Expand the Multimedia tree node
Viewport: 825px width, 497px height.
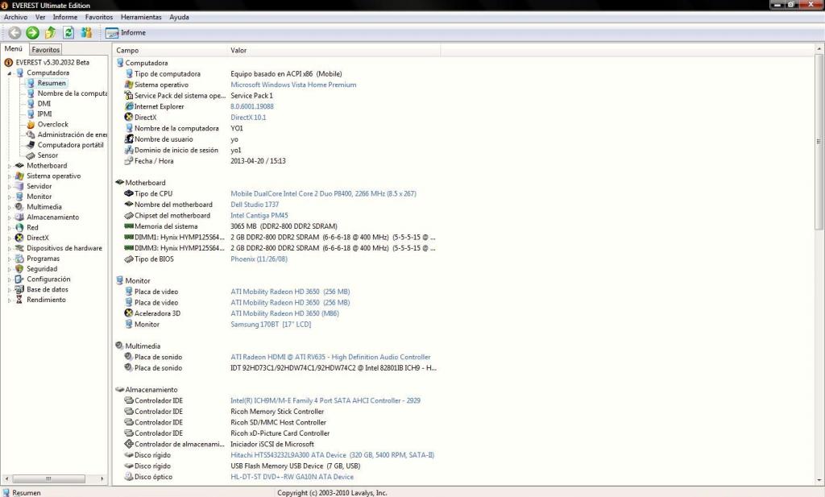9,207
